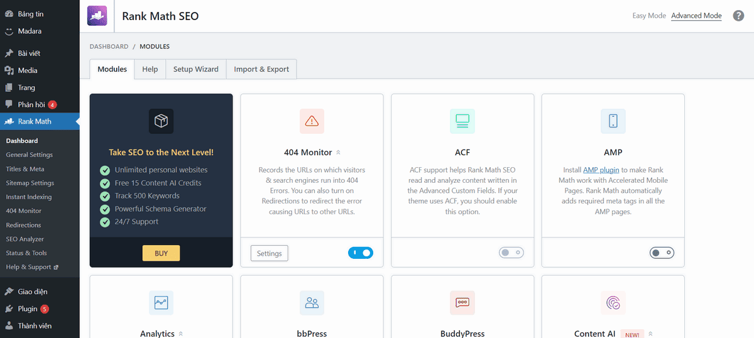Click the 404 Monitor warning triangle icon

pos(312,121)
